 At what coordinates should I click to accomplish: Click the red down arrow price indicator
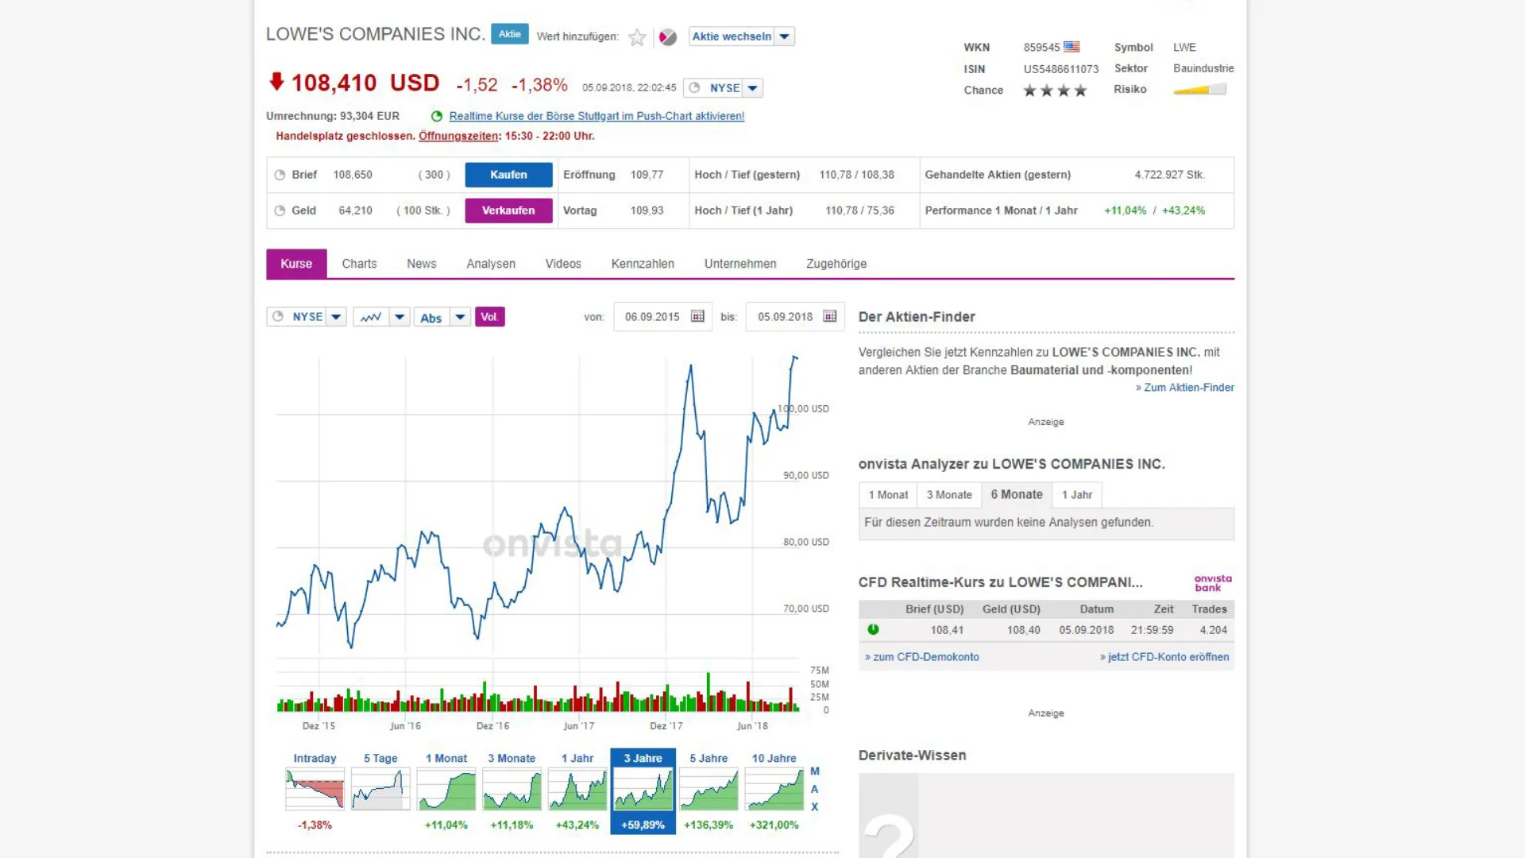(276, 81)
